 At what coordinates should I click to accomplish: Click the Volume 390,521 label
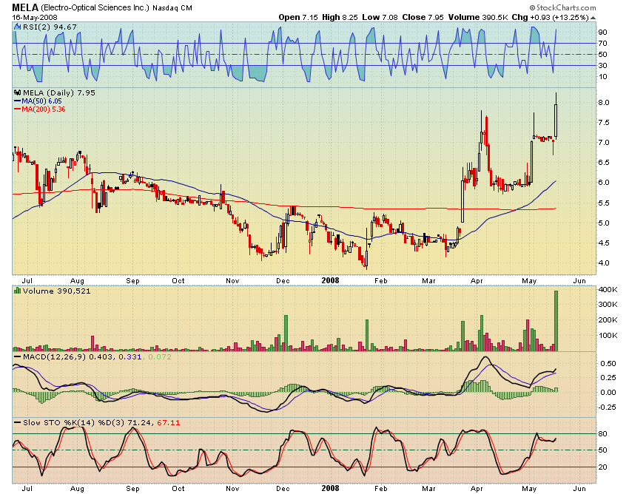[56, 291]
